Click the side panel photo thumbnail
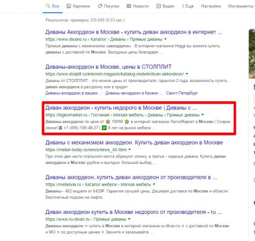Image resolution: width=255 pixels, height=241 pixels. click(x=252, y=54)
